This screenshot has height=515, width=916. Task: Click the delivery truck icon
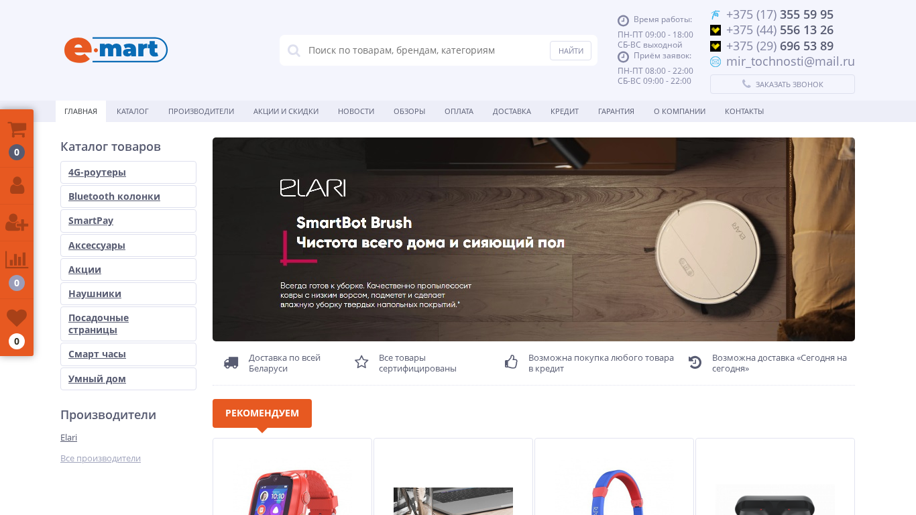pyautogui.click(x=231, y=363)
